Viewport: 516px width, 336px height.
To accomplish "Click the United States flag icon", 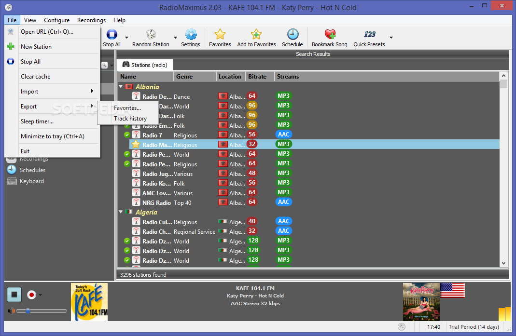I will pos(452,290).
